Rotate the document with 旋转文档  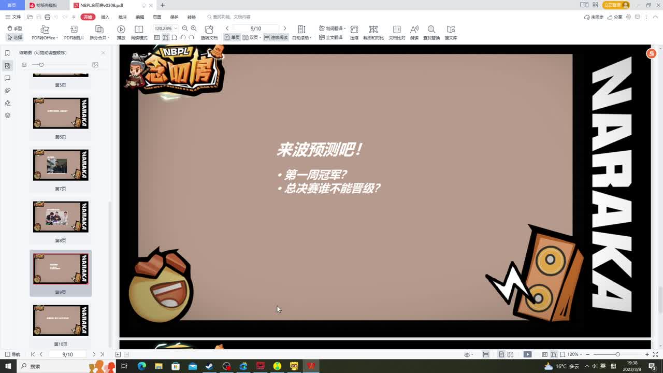(209, 33)
